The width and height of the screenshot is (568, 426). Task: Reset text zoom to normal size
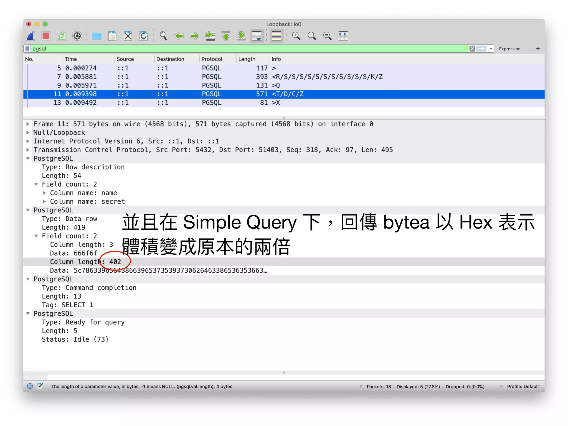point(327,36)
